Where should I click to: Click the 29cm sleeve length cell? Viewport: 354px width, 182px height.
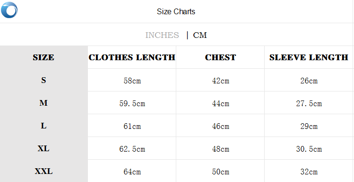click(x=309, y=126)
